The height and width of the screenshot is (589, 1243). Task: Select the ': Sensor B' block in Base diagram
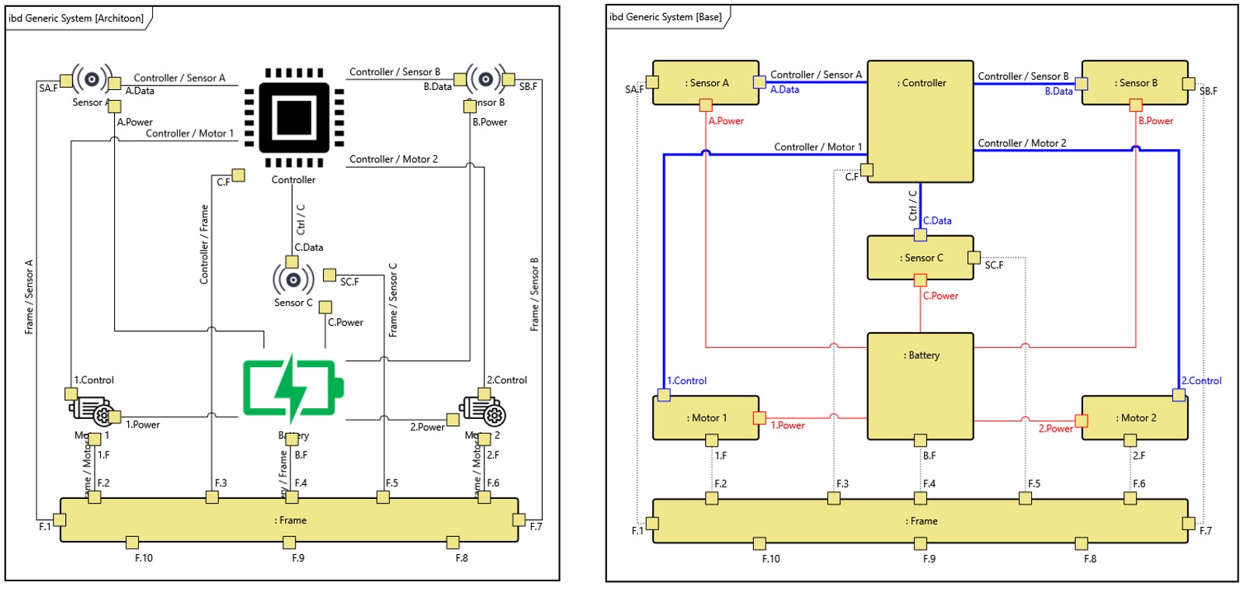click(x=1134, y=82)
